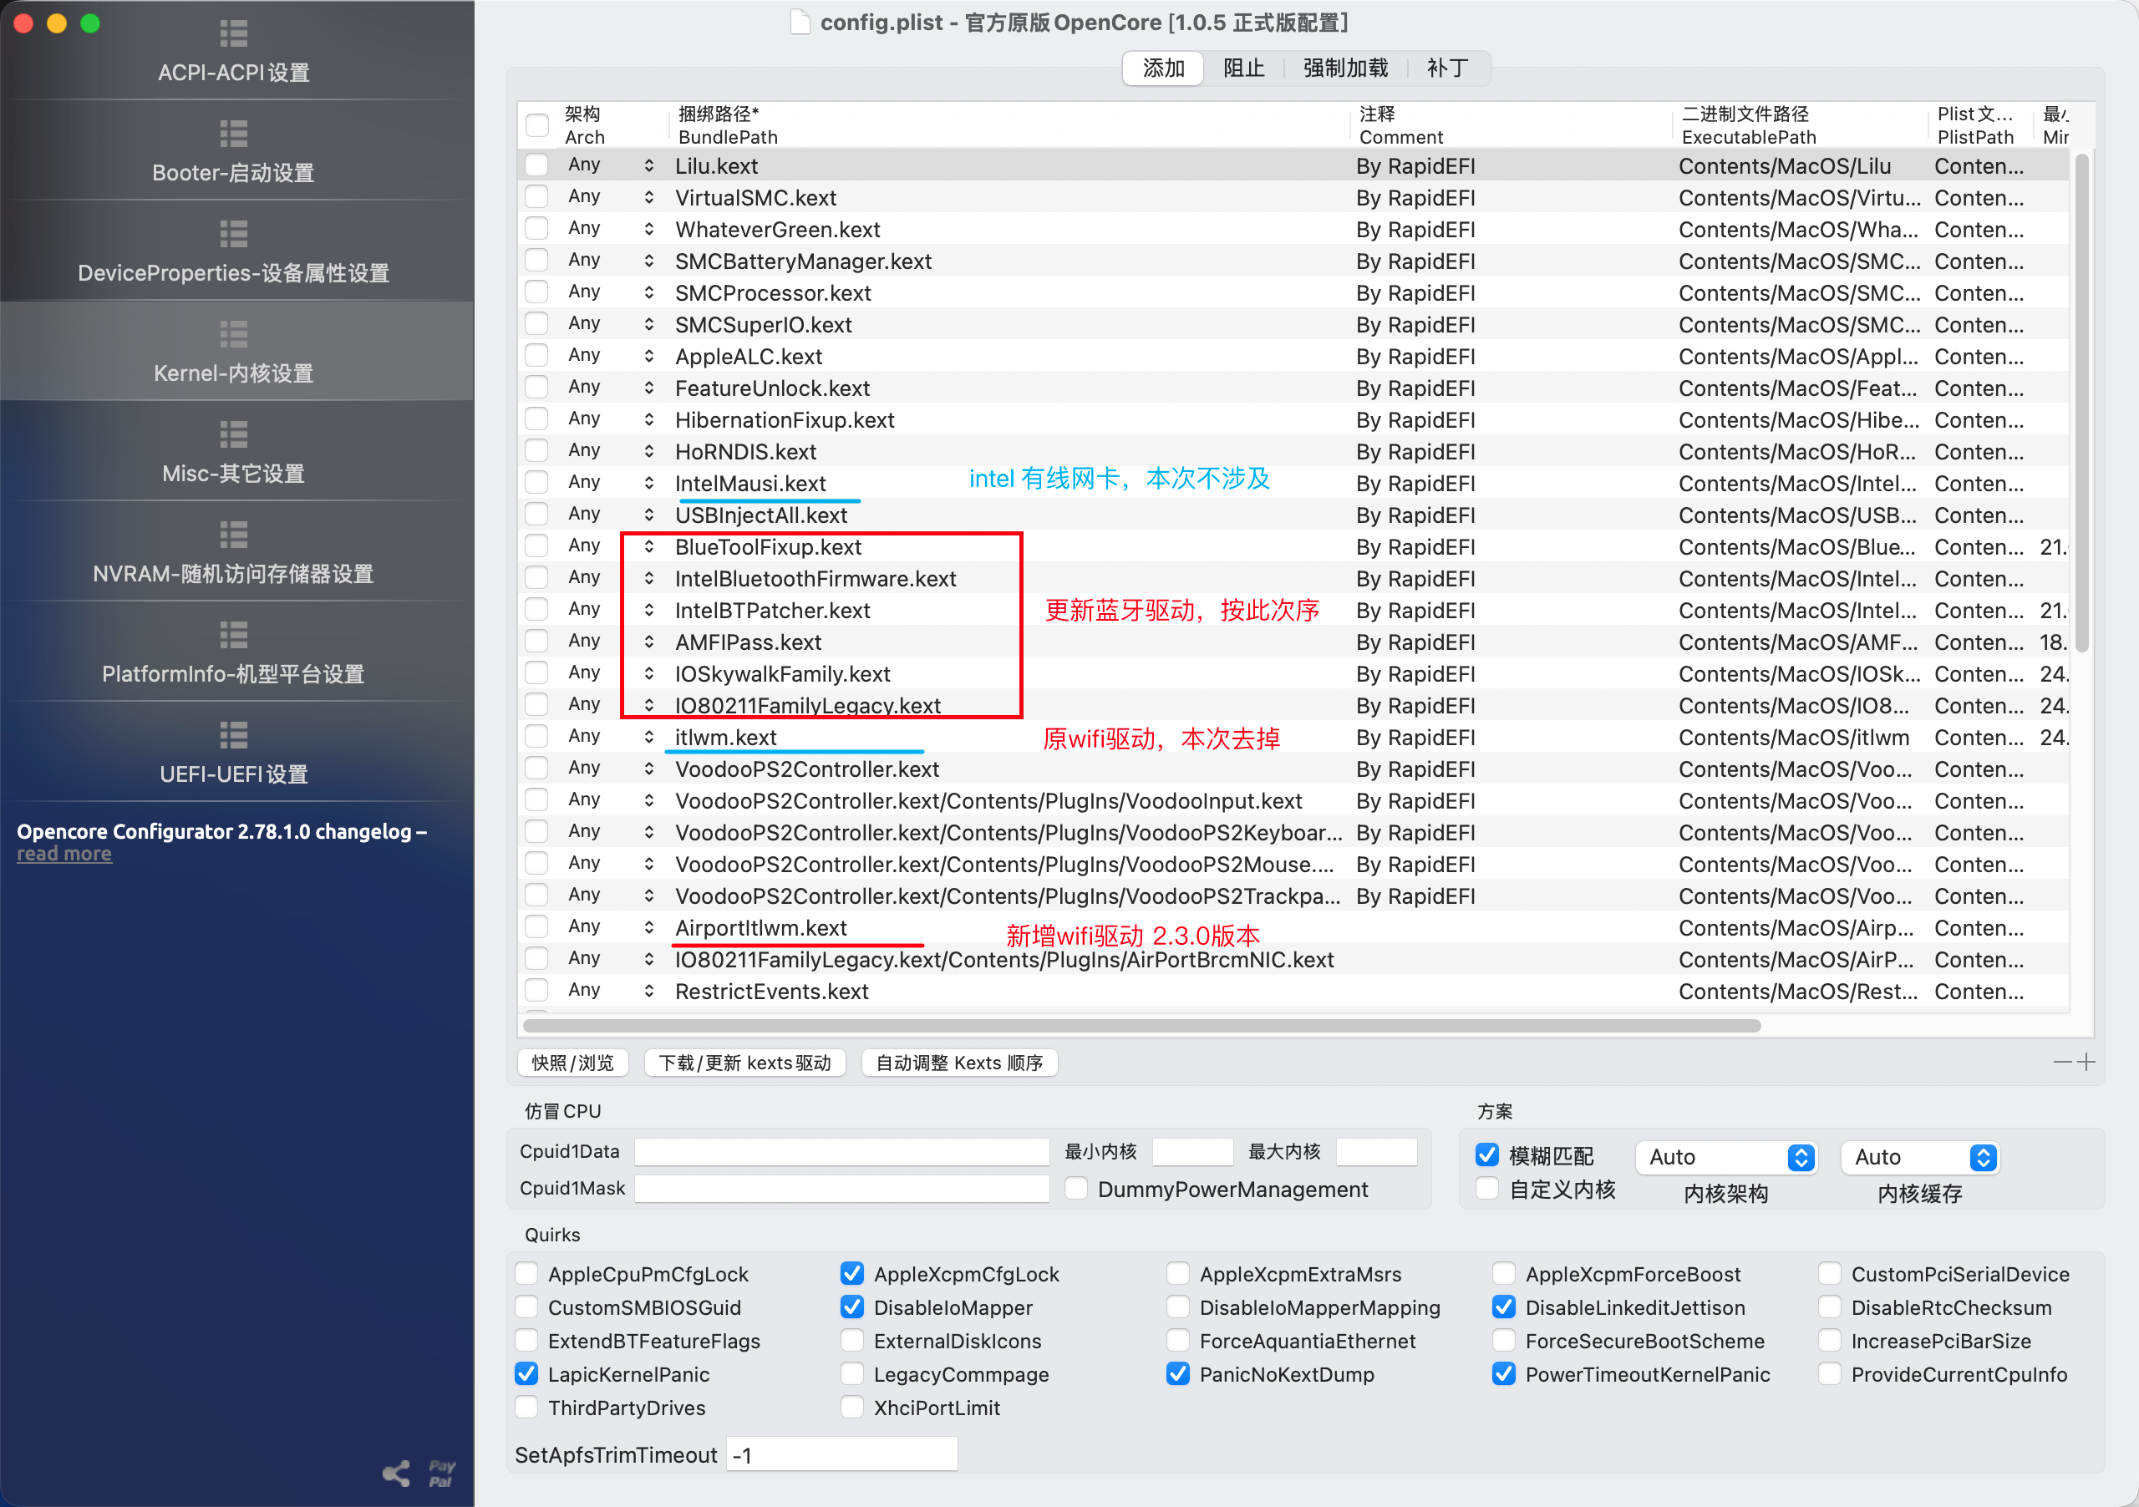Viewport: 2139px width, 1507px height.
Task: Click 自动调整 Kexts 顺序 button
Action: [959, 1063]
